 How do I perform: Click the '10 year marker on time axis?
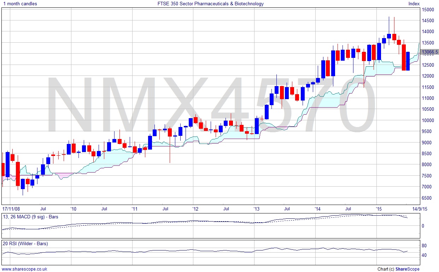[73, 208]
